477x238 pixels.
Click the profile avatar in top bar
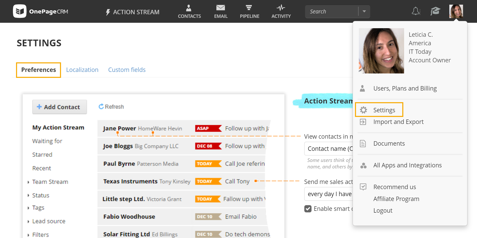[x=456, y=11]
